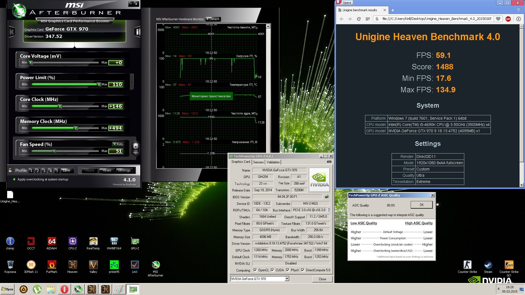Toggle the Fan Speed Auto button
This screenshot has height=295, width=525.
[118, 144]
